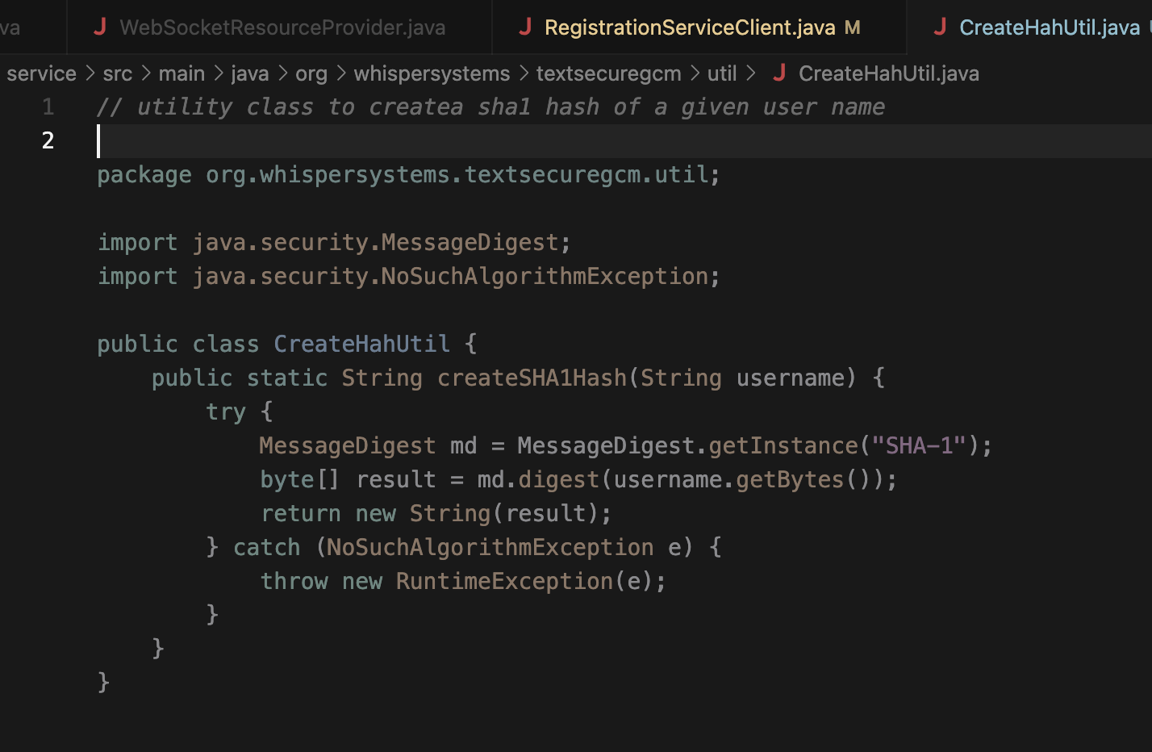Click 'MessageDigest' in first import statement
Viewport: 1152px width, 752px height.
470,242
